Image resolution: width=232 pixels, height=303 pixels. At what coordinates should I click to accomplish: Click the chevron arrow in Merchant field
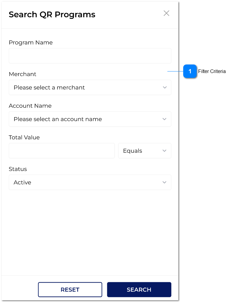click(165, 87)
